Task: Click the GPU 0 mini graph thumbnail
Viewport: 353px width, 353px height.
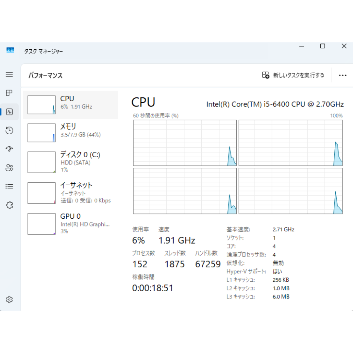Action: 42,224
